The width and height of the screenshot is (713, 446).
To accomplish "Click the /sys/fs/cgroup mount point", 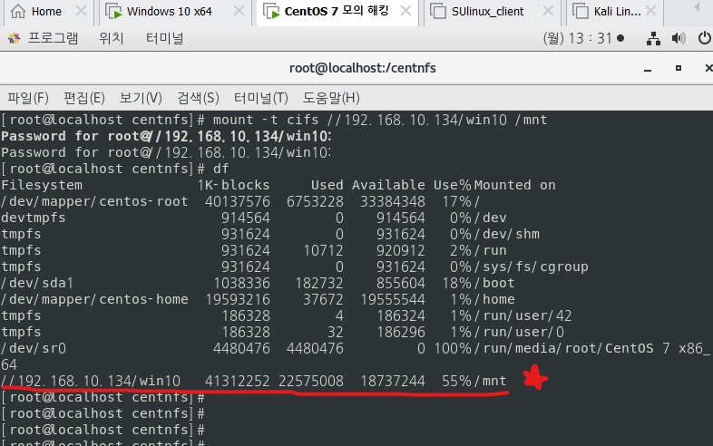I will pos(531,267).
